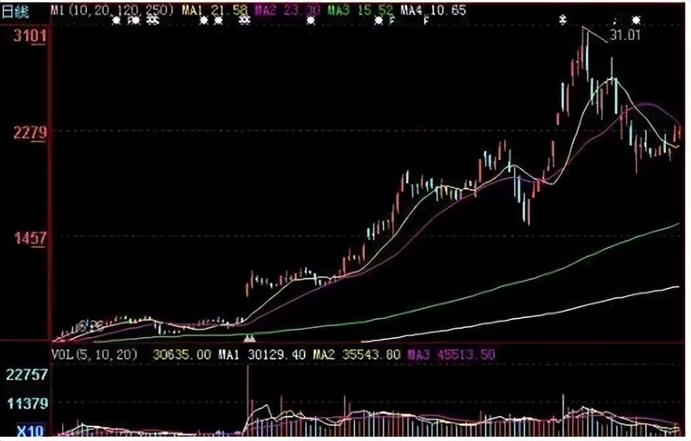Click the 1457 price axis label
Screen dimensions: 691x441
(30, 238)
